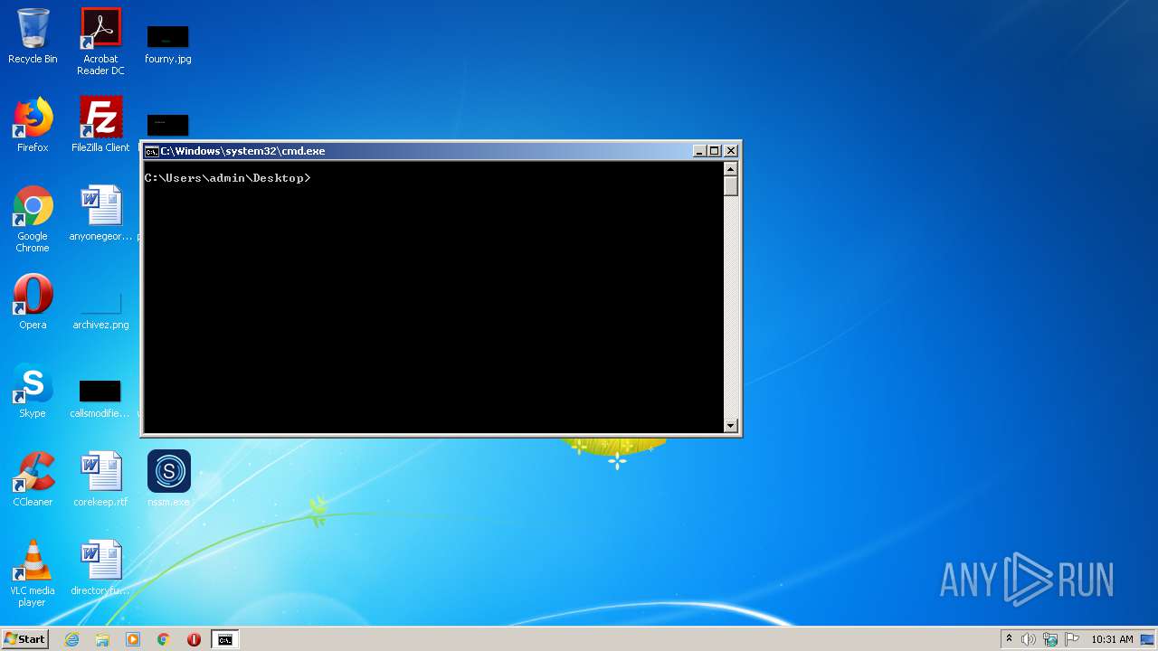Viewport: 1158px width, 651px height.
Task: Open the Start menu
Action: pos(25,639)
